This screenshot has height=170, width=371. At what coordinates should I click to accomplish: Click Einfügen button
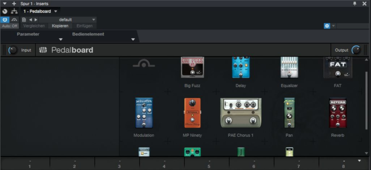click(x=84, y=26)
